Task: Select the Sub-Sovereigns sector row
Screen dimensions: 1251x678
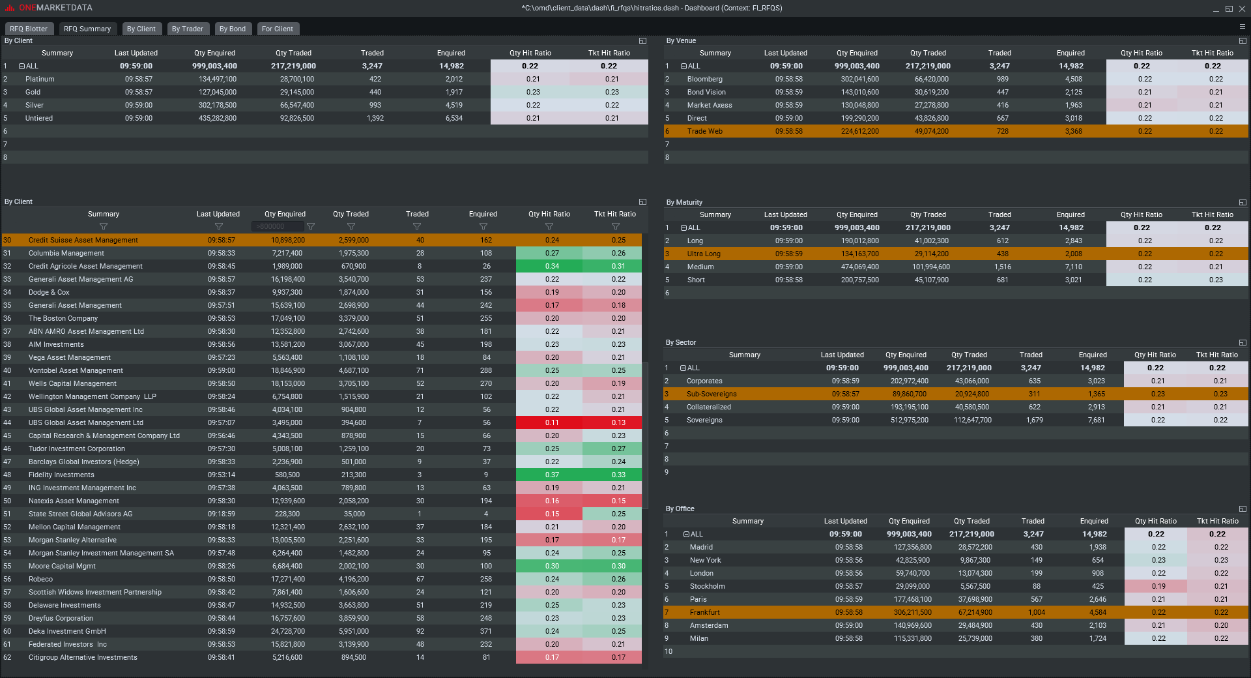Action: (956, 394)
